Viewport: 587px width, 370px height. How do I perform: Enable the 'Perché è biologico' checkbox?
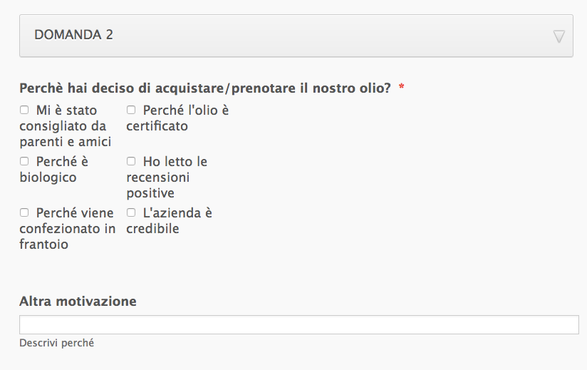24,161
